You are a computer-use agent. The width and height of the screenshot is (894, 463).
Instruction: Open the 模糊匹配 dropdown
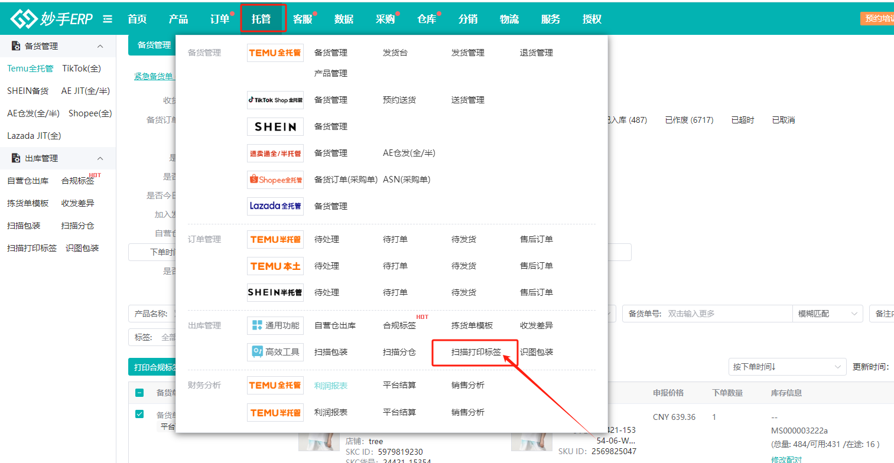pyautogui.click(x=827, y=314)
